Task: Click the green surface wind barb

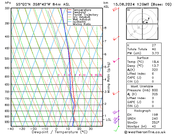Action: (x=116, y=129)
